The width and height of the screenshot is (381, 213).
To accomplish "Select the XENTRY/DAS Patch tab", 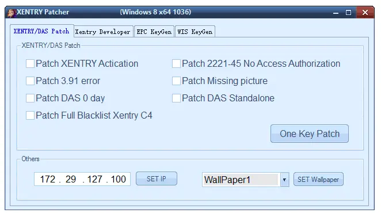I will pos(42,31).
